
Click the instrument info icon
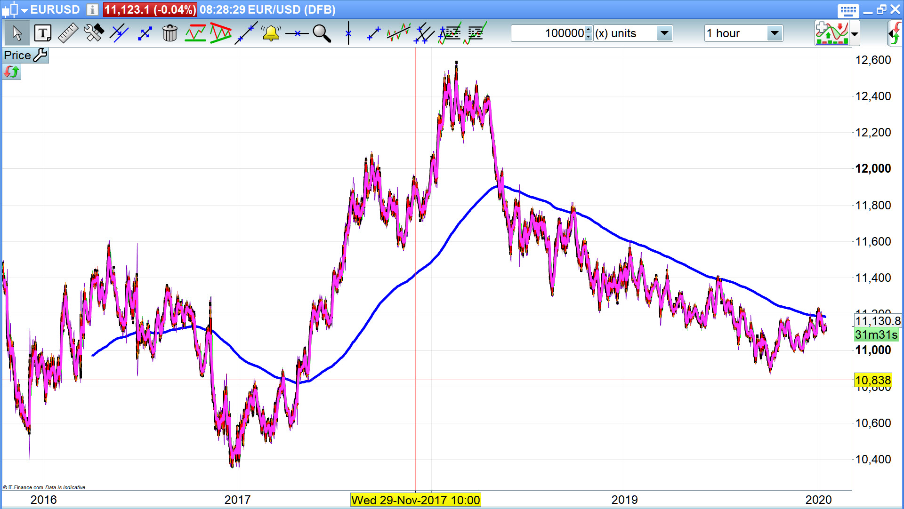92,9
